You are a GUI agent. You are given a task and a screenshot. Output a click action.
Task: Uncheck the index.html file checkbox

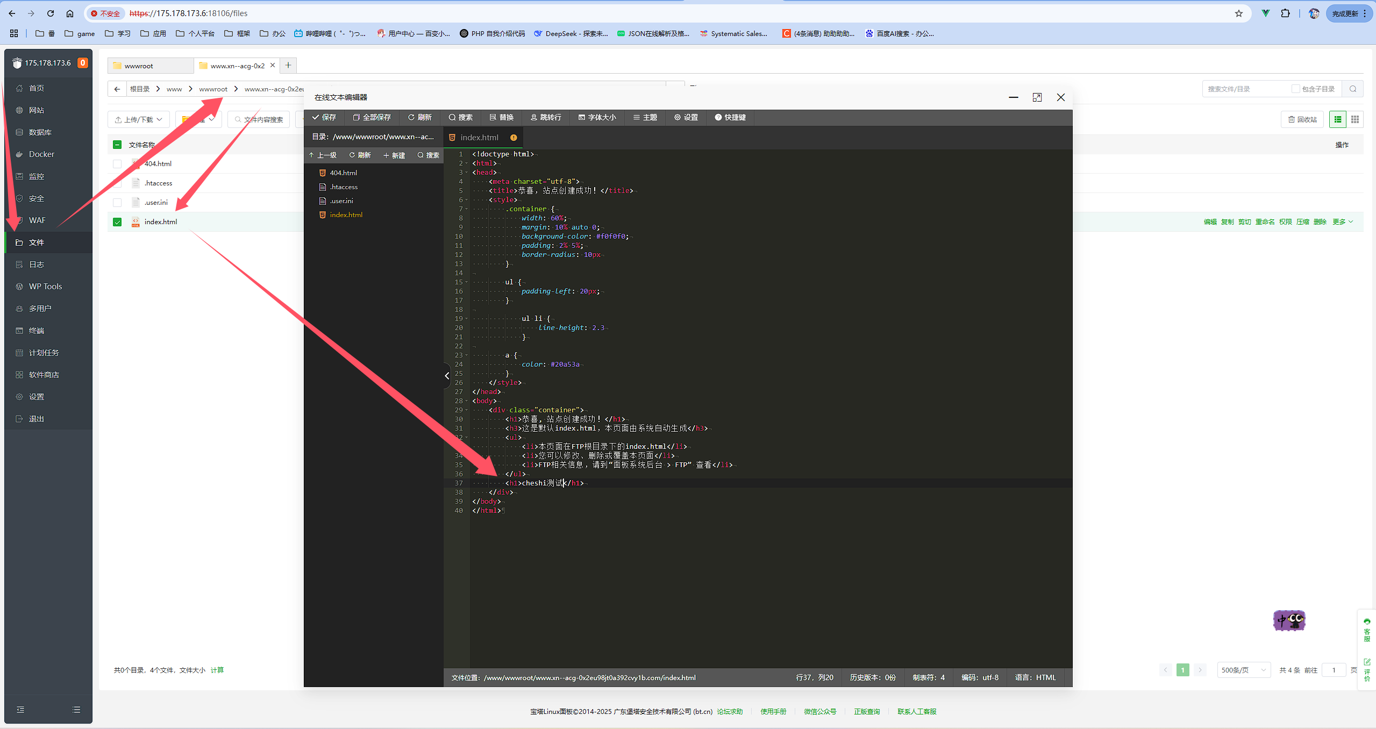[117, 222]
